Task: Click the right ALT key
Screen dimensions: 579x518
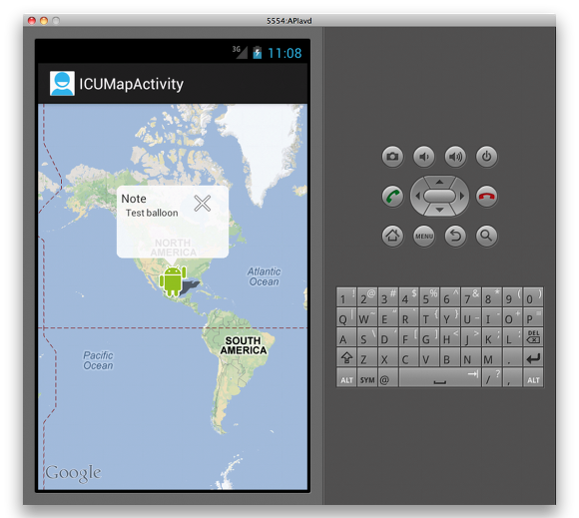Action: click(534, 378)
